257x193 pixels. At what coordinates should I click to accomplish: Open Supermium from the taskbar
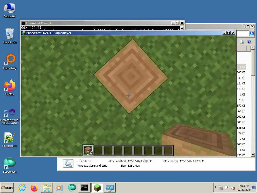point(72,187)
